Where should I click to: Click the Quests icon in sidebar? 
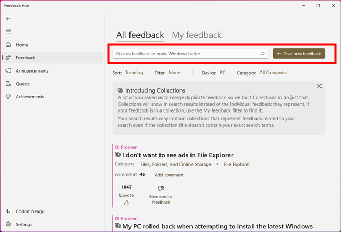[x=8, y=84]
